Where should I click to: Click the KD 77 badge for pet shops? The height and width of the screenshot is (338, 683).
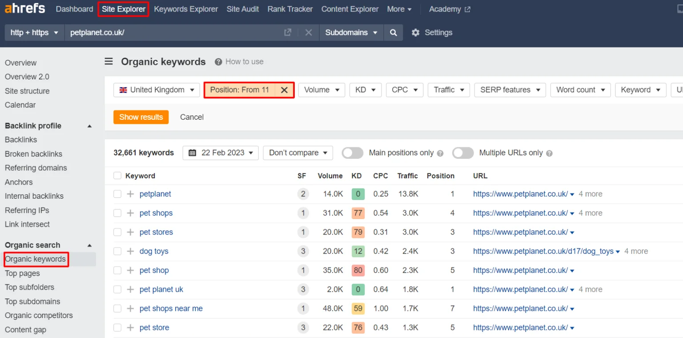(x=358, y=213)
